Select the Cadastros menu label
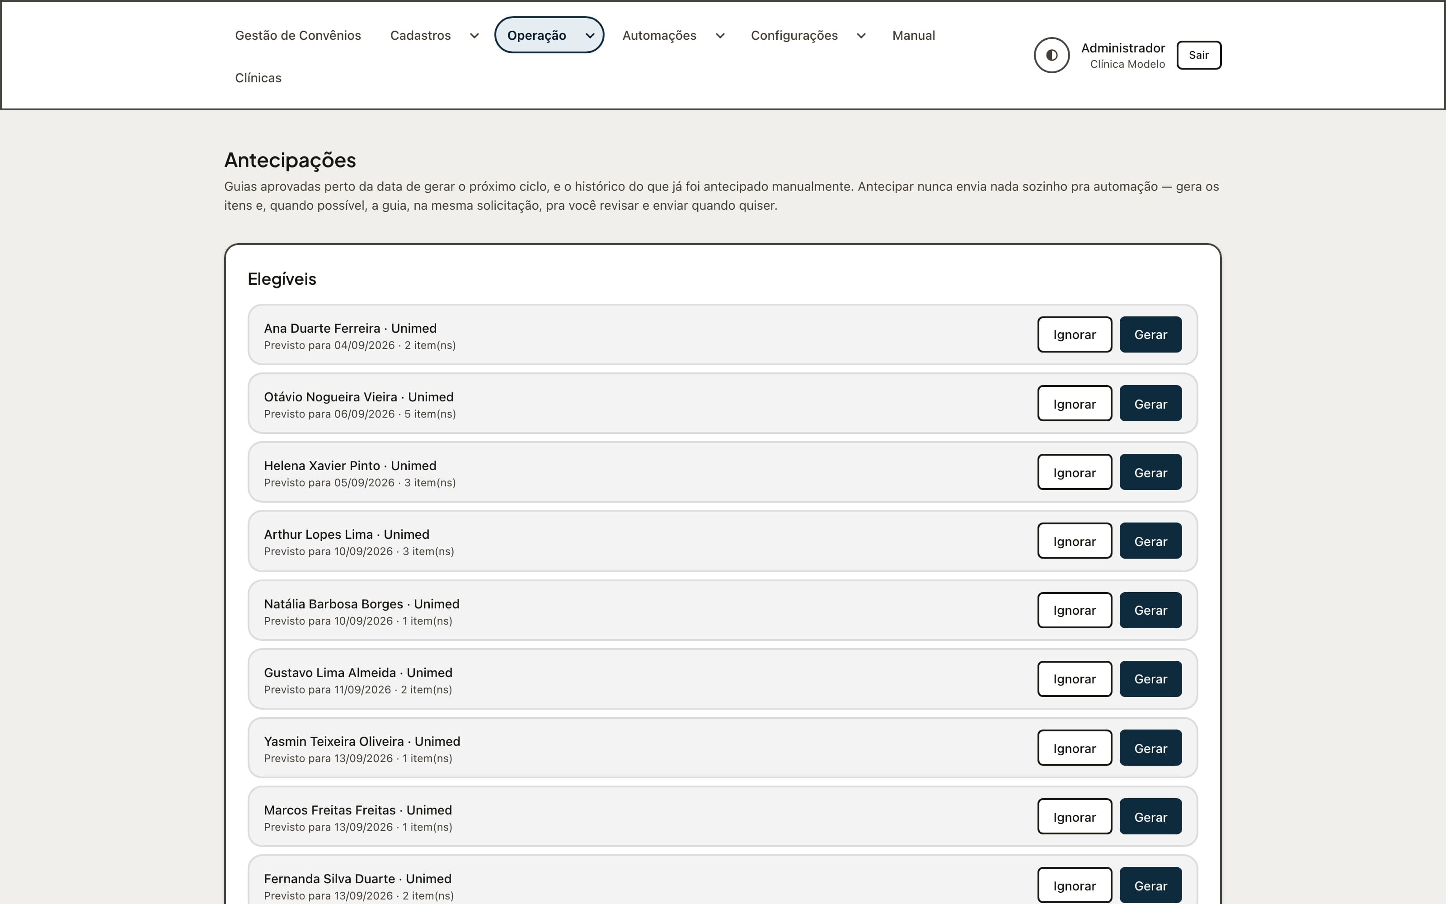This screenshot has height=904, width=1446. tap(420, 35)
